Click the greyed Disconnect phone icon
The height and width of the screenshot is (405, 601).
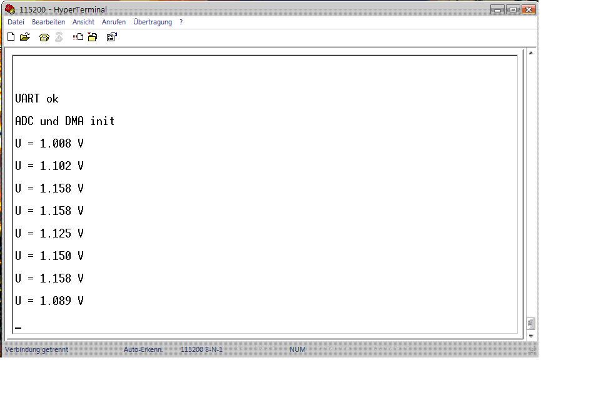point(59,37)
